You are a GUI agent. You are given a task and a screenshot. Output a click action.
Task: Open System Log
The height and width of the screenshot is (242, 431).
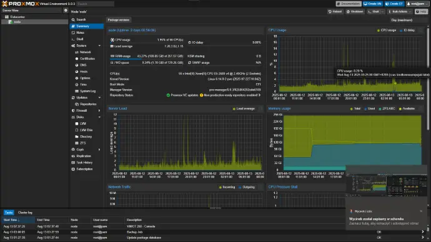pyautogui.click(x=87, y=91)
